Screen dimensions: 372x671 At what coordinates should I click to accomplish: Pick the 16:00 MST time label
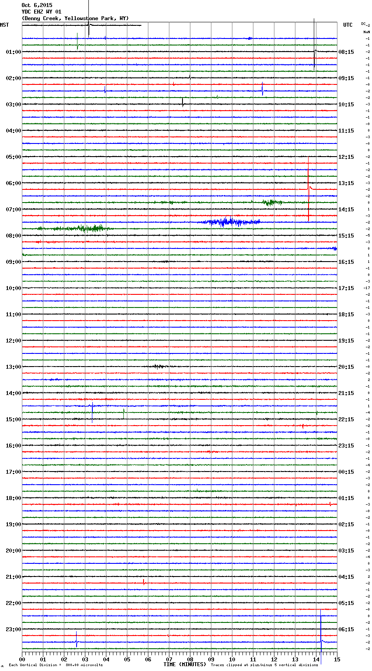point(13,446)
